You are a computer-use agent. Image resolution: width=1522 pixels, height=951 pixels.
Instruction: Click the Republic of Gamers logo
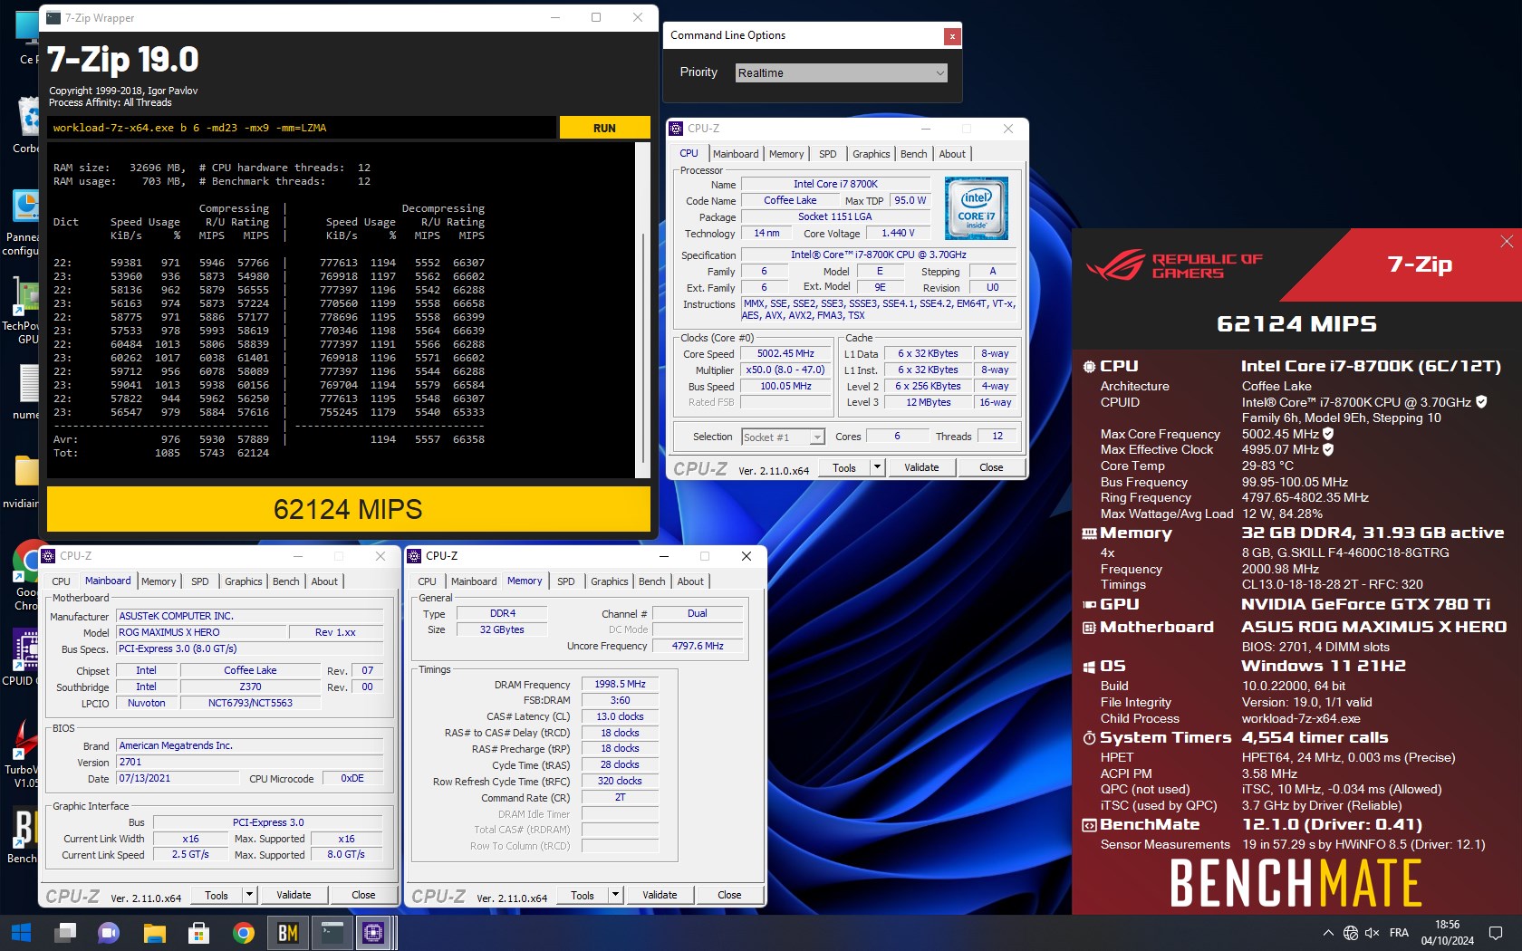coord(1175,265)
